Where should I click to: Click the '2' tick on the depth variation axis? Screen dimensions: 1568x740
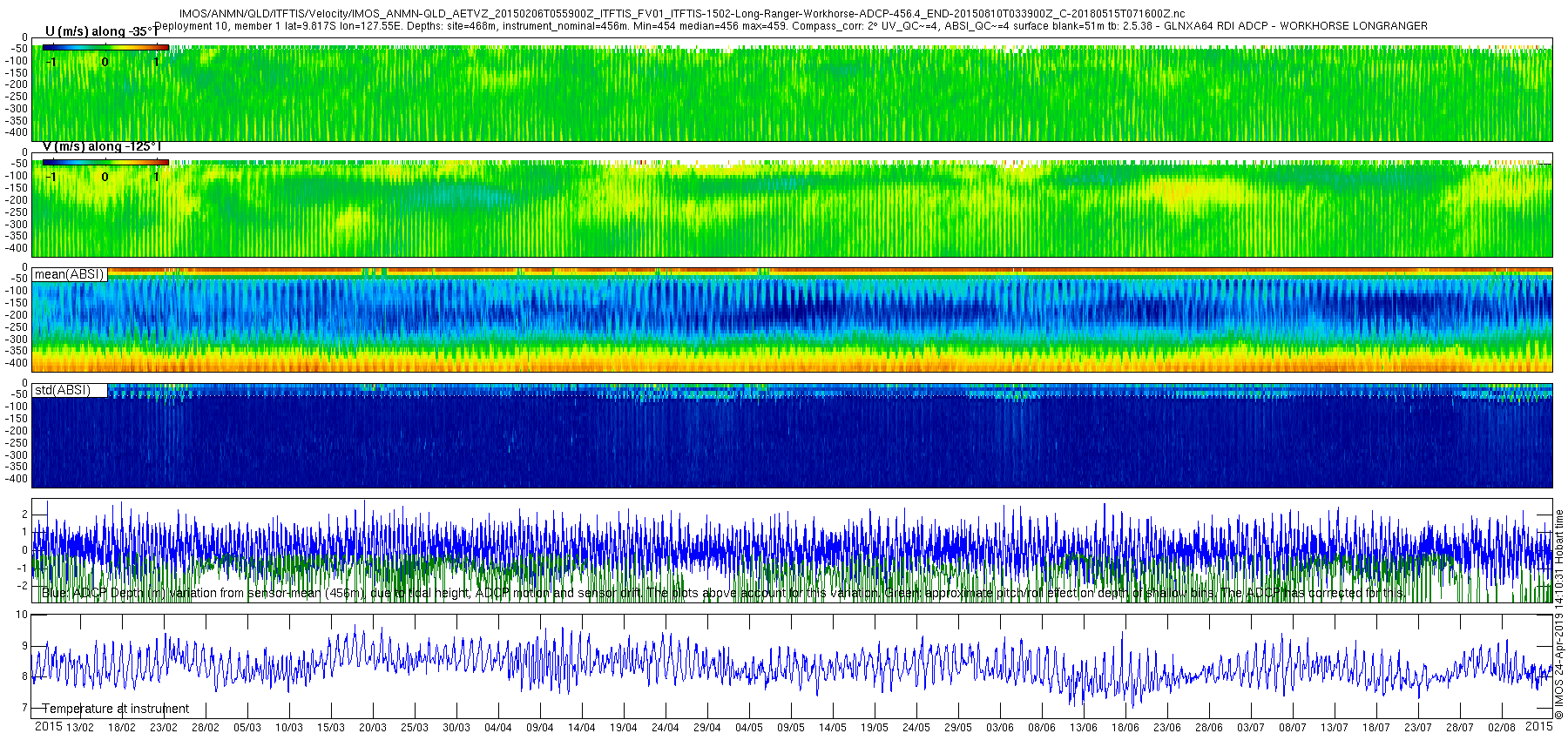(25, 515)
